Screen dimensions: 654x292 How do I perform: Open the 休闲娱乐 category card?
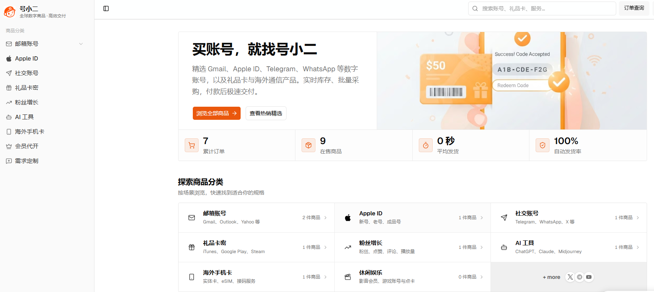pos(413,277)
